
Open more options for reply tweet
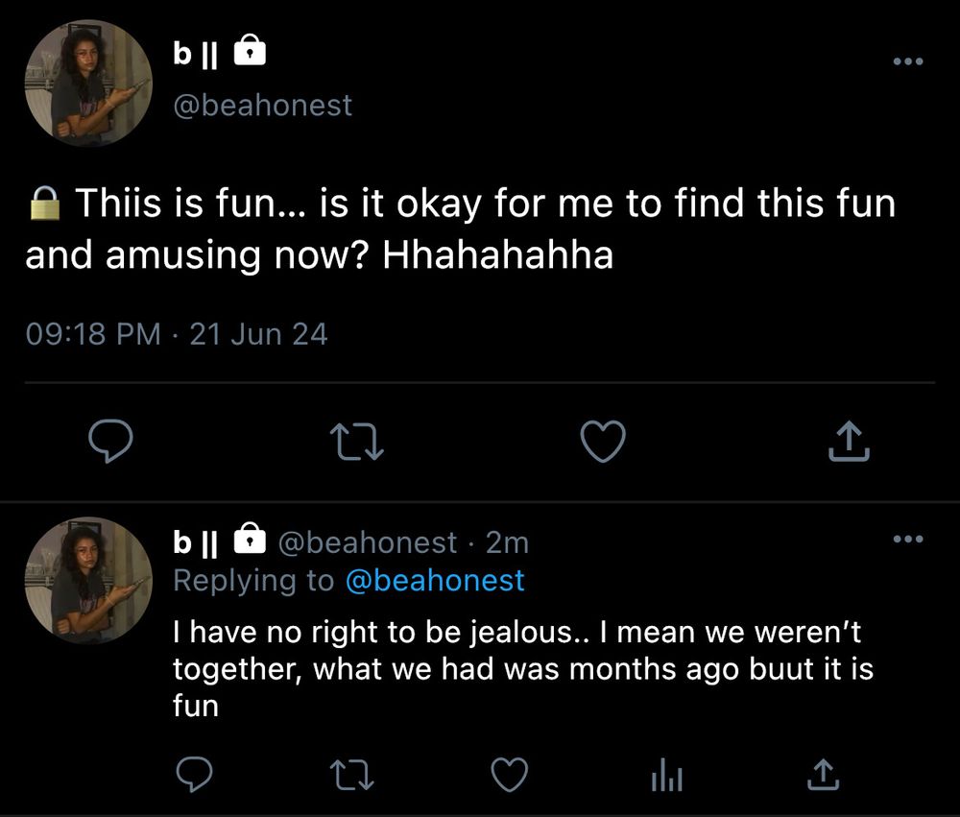pyautogui.click(x=907, y=539)
